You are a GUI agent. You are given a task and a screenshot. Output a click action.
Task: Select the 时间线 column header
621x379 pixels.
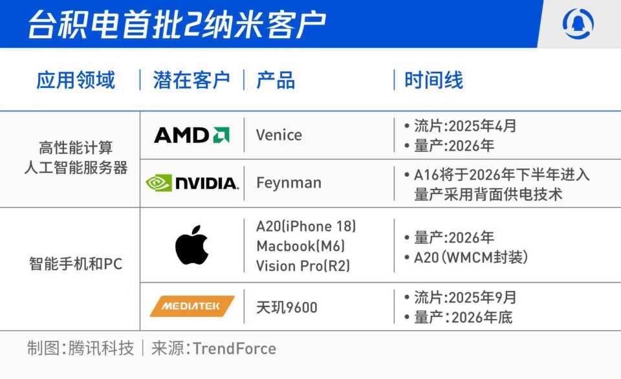(x=433, y=80)
